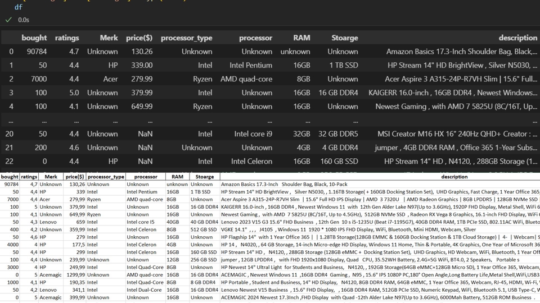Click the HP Portable Student and Business description
This screenshot has width=540, height=303.
click(x=380, y=282)
